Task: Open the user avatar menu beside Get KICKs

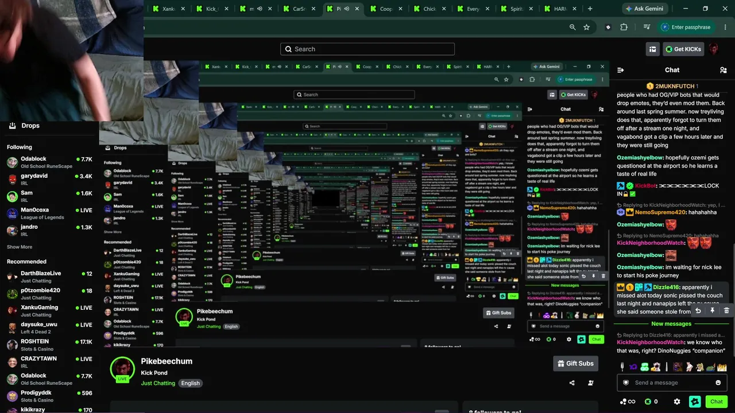Action: [714, 49]
